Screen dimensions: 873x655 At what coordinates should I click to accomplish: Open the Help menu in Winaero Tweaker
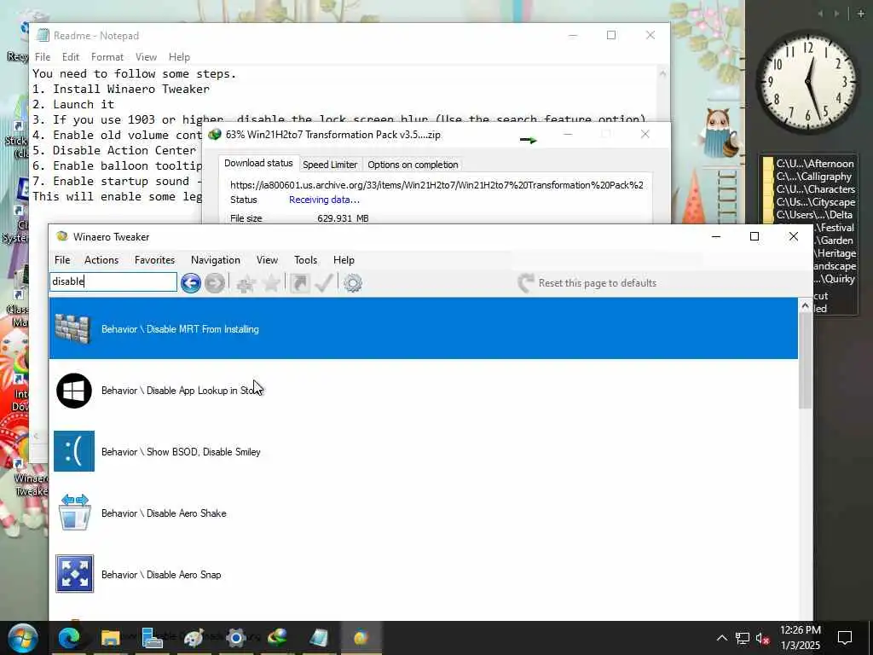[344, 260]
